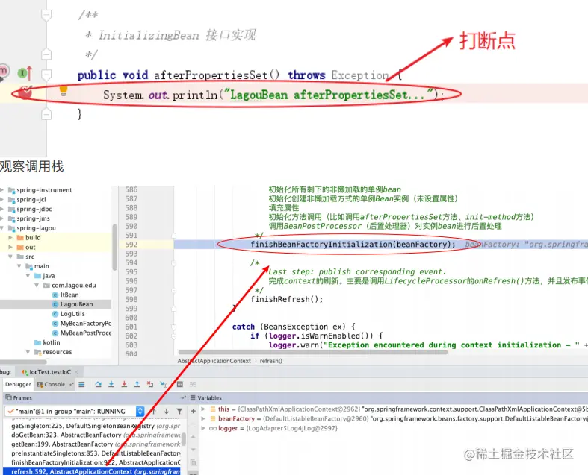The height and width of the screenshot is (475, 588).
Task: Open Evaluate Expression calculator icon
Action: point(180,385)
